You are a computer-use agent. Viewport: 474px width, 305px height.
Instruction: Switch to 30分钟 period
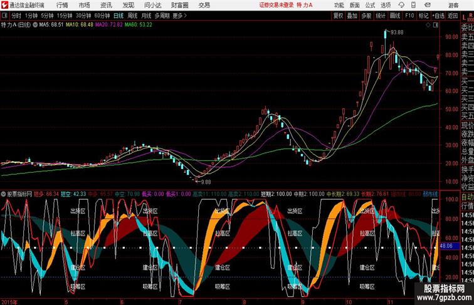coord(83,16)
